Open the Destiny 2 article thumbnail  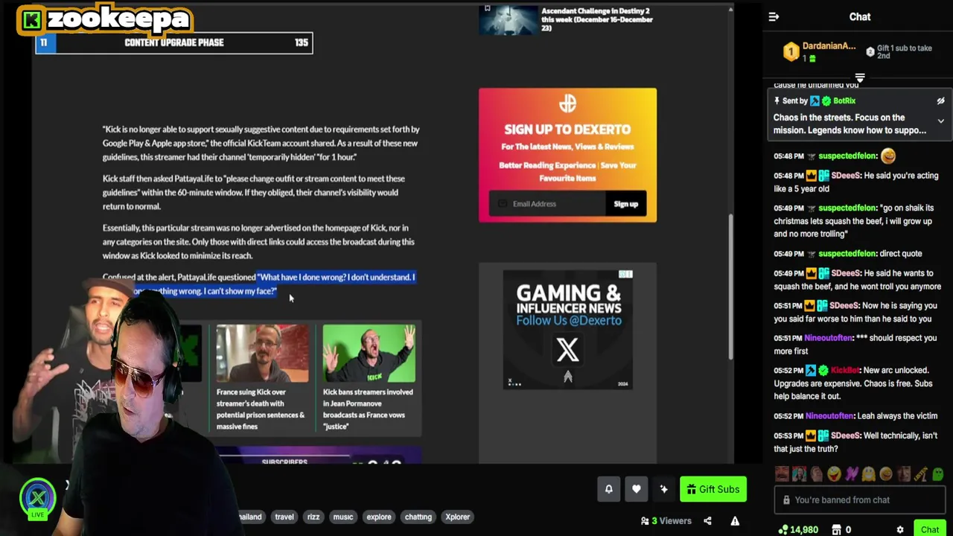pyautogui.click(x=508, y=20)
